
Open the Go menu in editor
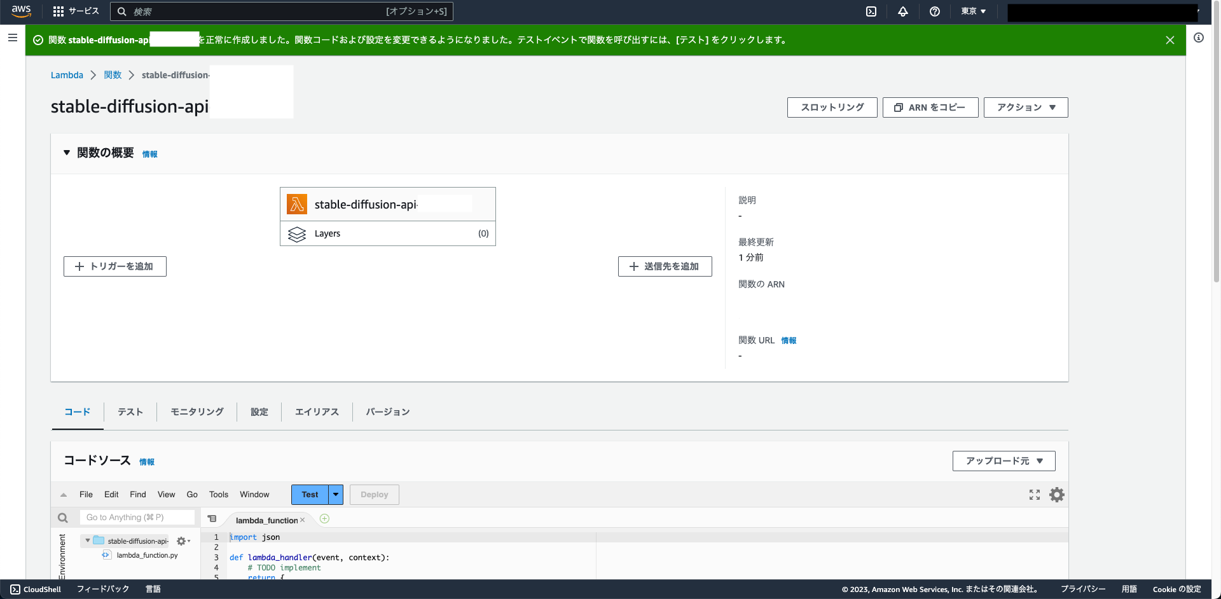(192, 495)
